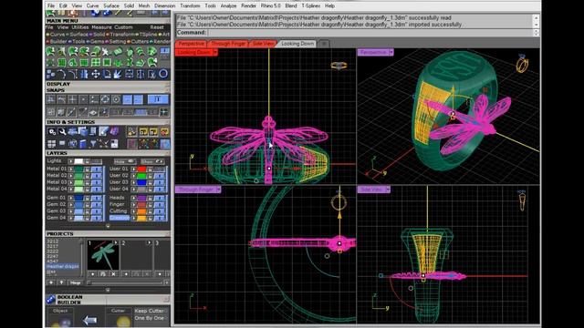
Task: Toggle visibility of the User 03 layer
Action: (x=160, y=182)
